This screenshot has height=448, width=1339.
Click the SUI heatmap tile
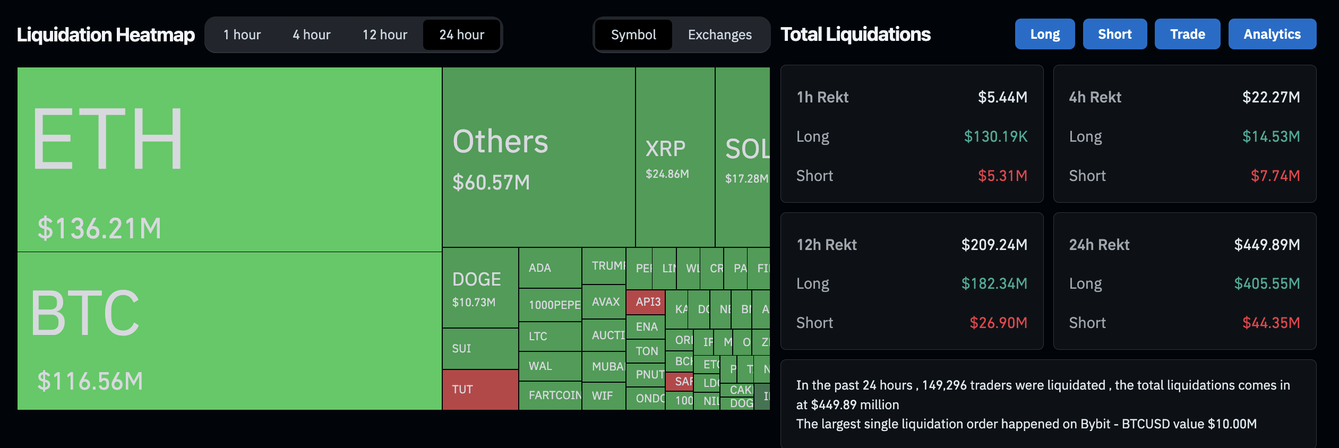coord(480,349)
